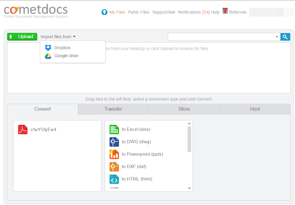The image size is (295, 205).
Task: Switch to the Transfer tab
Action: tap(113, 109)
